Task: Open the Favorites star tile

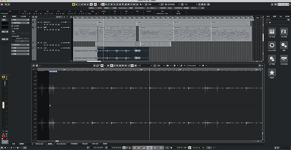Action: click(272, 72)
